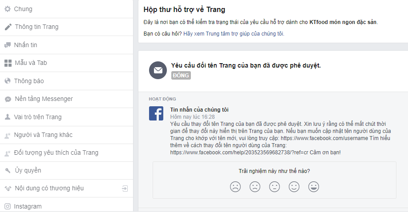Viewport: 408px width, 213px height.
Task: Click the gear icon beside Chung
Action: (8, 9)
